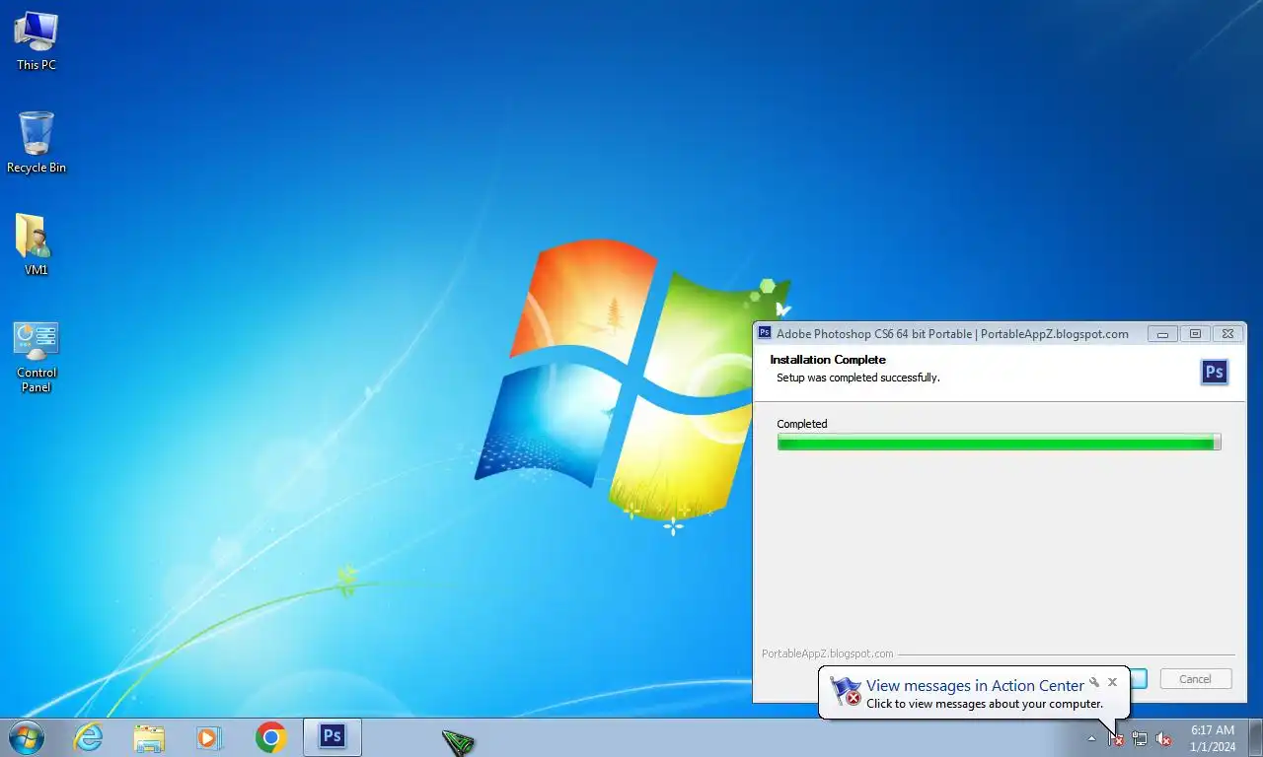Minimize the Photoshop installer window
The image size is (1263, 757).
[x=1163, y=334]
